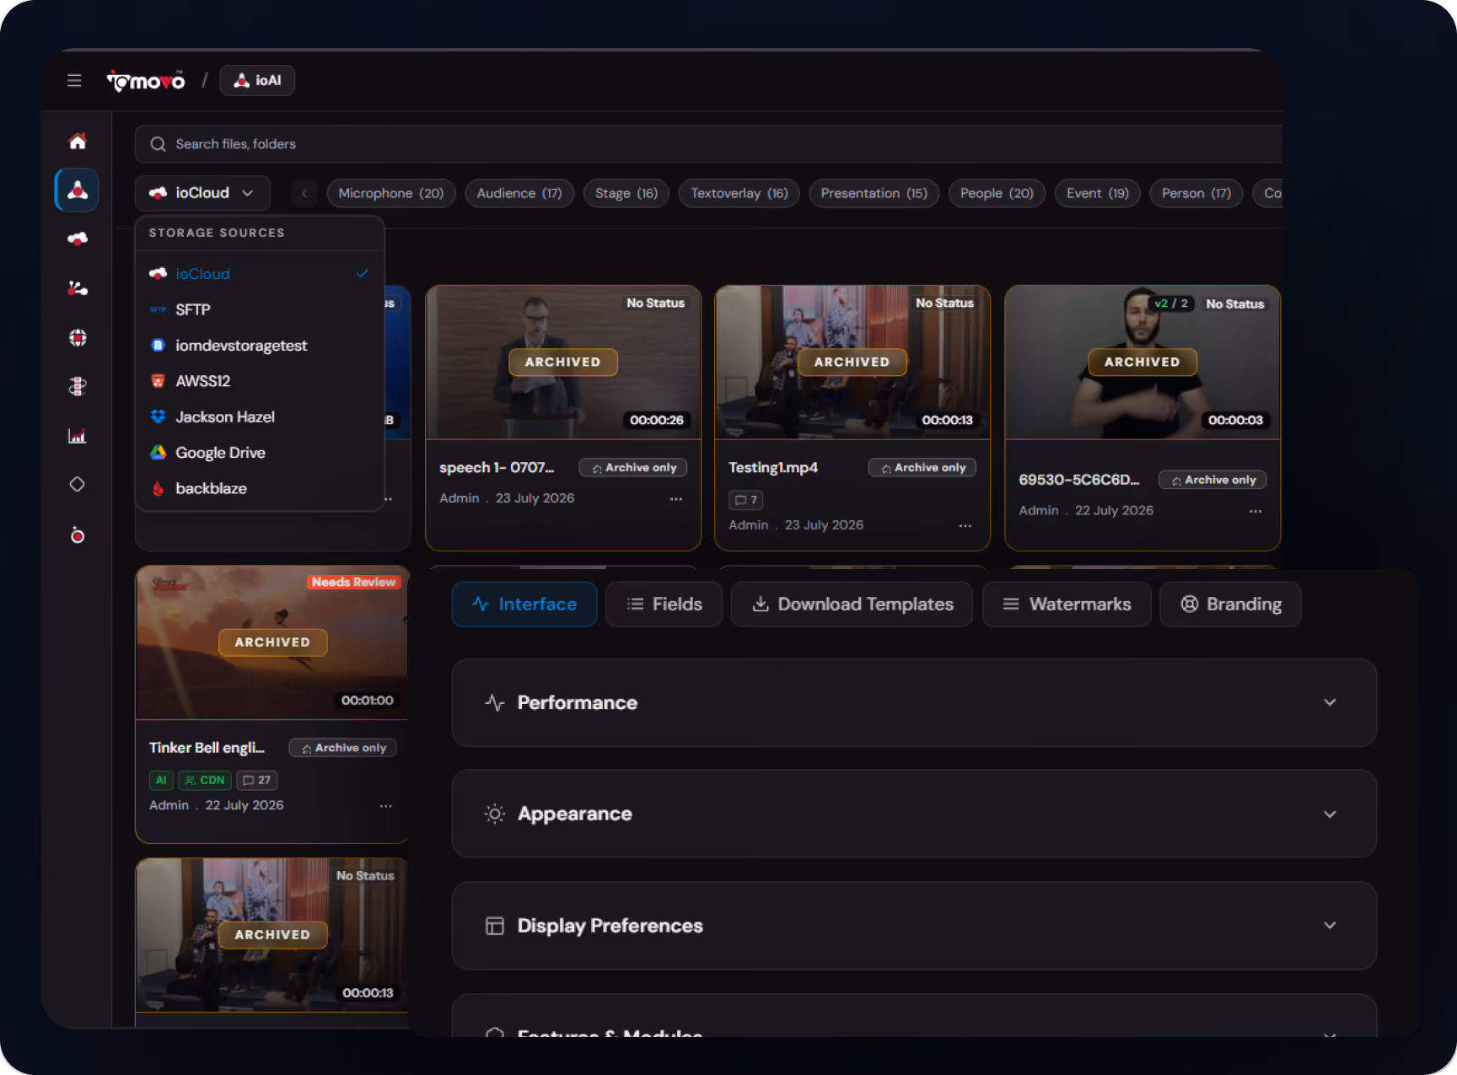The width and height of the screenshot is (1457, 1075).
Task: Go to Home in the left sidebar
Action: click(78, 141)
